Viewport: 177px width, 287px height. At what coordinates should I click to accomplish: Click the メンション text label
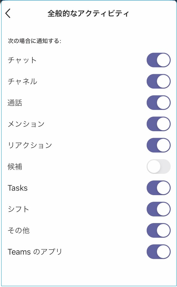pyautogui.click(x=26, y=124)
